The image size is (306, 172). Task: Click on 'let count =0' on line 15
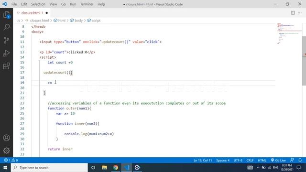click(60, 63)
